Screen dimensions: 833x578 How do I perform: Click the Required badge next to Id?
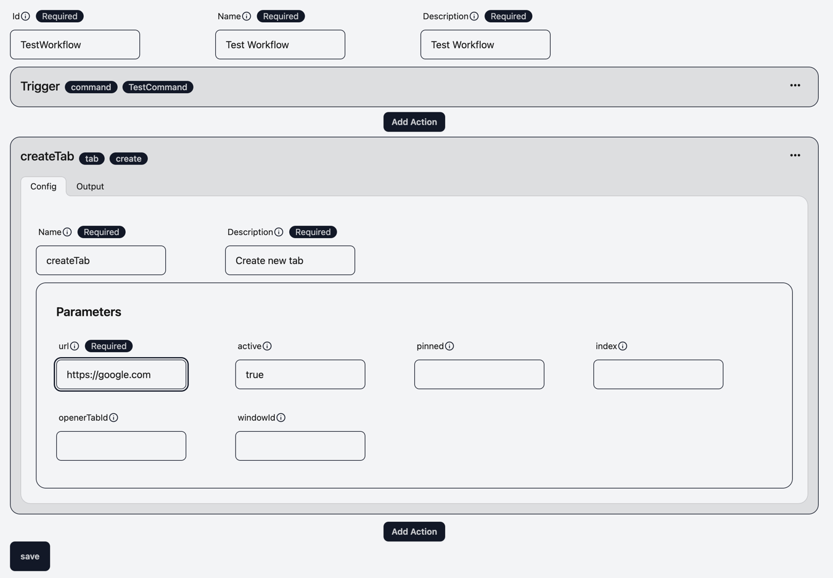coord(60,16)
